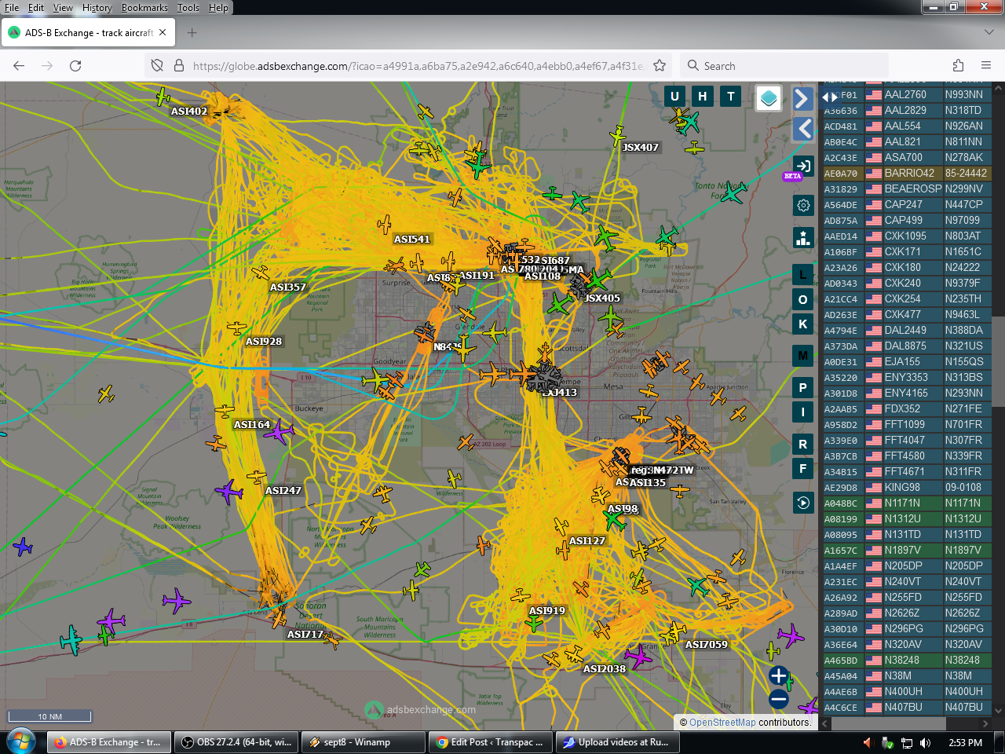The width and height of the screenshot is (1005, 754).
Task: Toggle the K map button
Action: [802, 324]
